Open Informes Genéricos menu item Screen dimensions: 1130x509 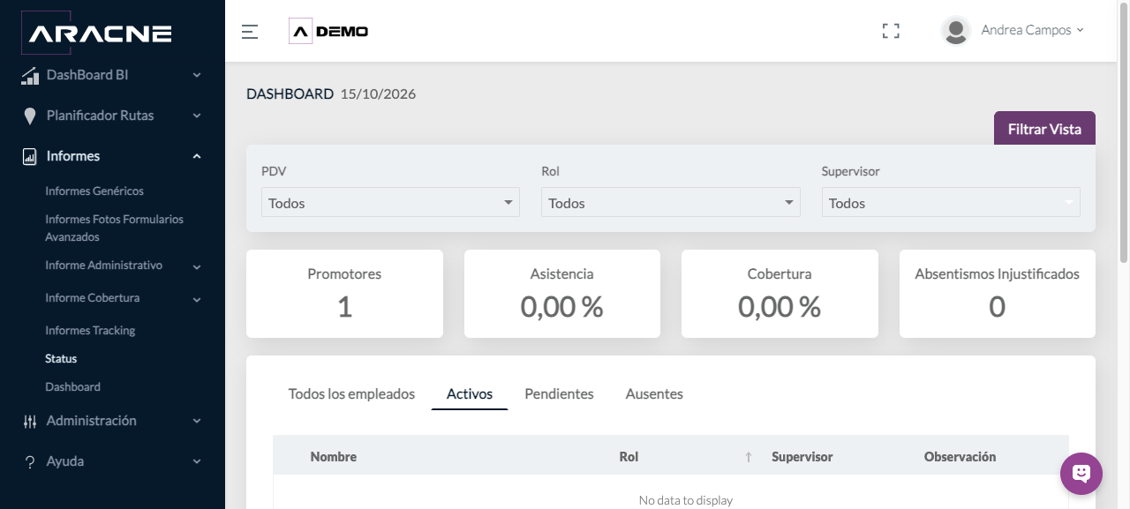pos(94,191)
